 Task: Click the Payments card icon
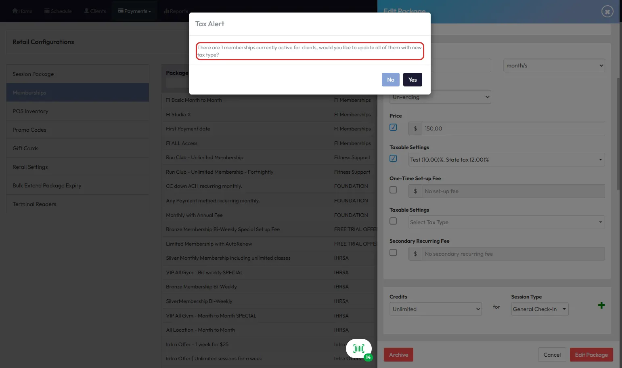[120, 11]
